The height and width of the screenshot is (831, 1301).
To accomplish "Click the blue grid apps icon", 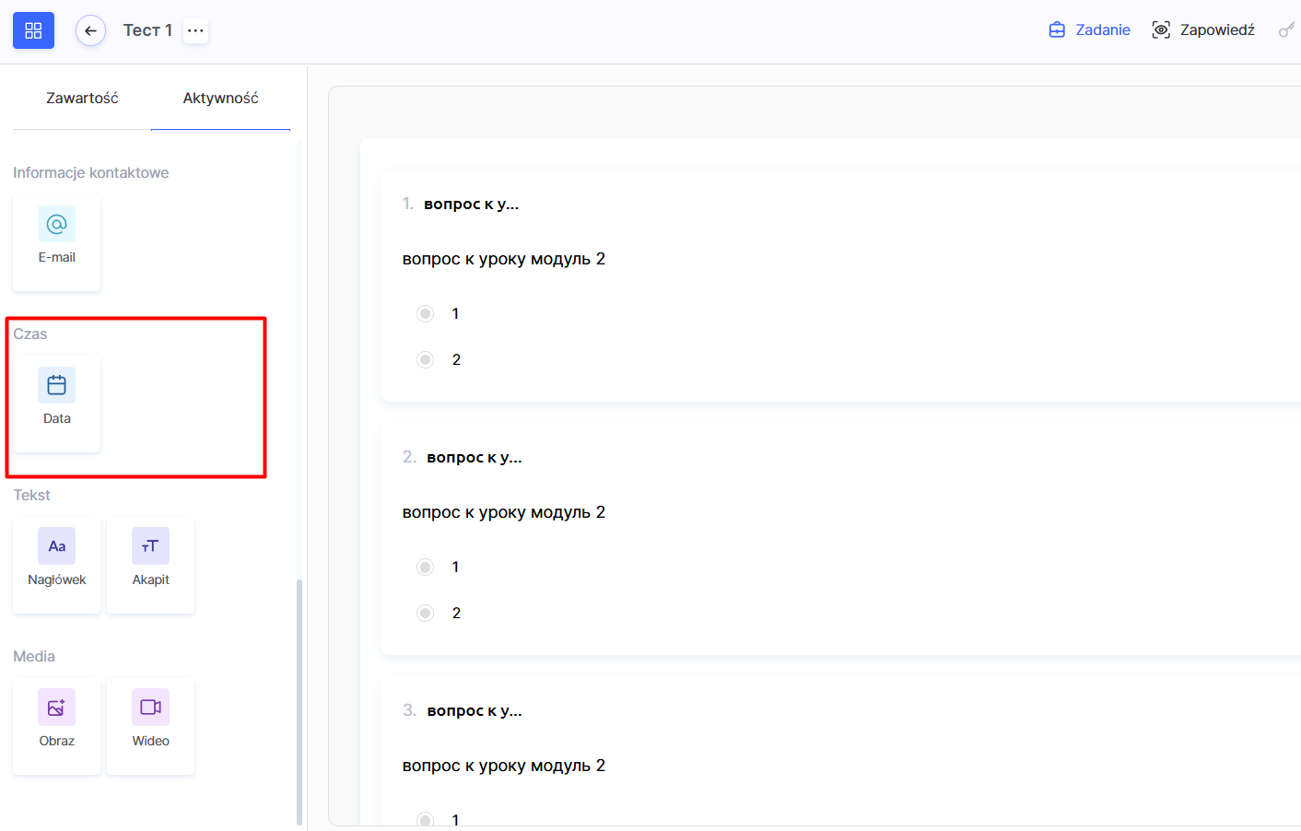I will point(33,30).
